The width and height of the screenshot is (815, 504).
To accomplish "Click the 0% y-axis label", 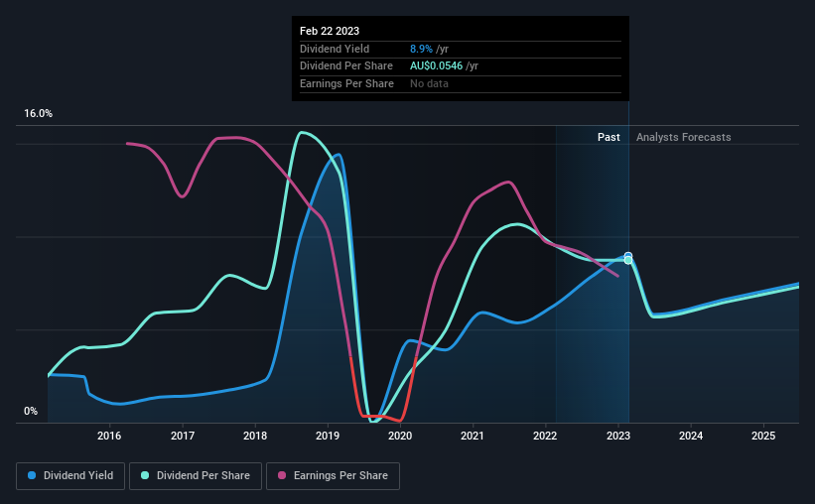I will click(31, 411).
